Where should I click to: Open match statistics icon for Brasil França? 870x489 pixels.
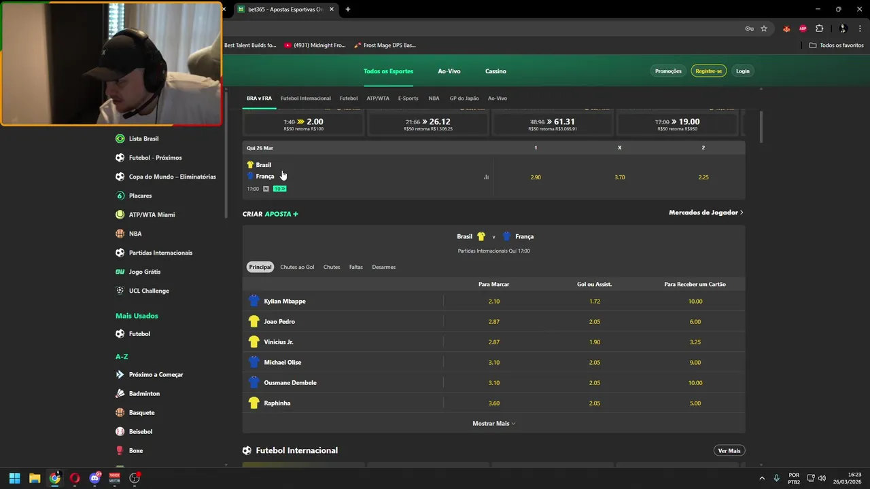(x=486, y=177)
